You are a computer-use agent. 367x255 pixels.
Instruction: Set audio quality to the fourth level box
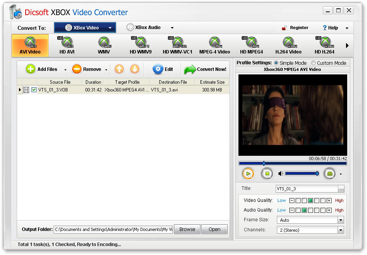tap(317, 210)
